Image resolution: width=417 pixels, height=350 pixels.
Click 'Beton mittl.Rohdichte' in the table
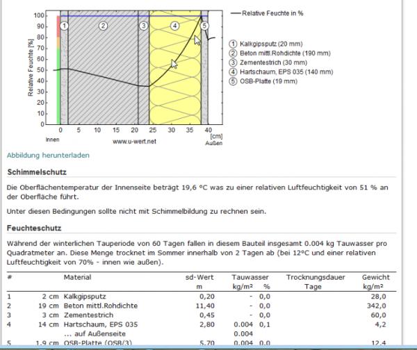click(101, 306)
